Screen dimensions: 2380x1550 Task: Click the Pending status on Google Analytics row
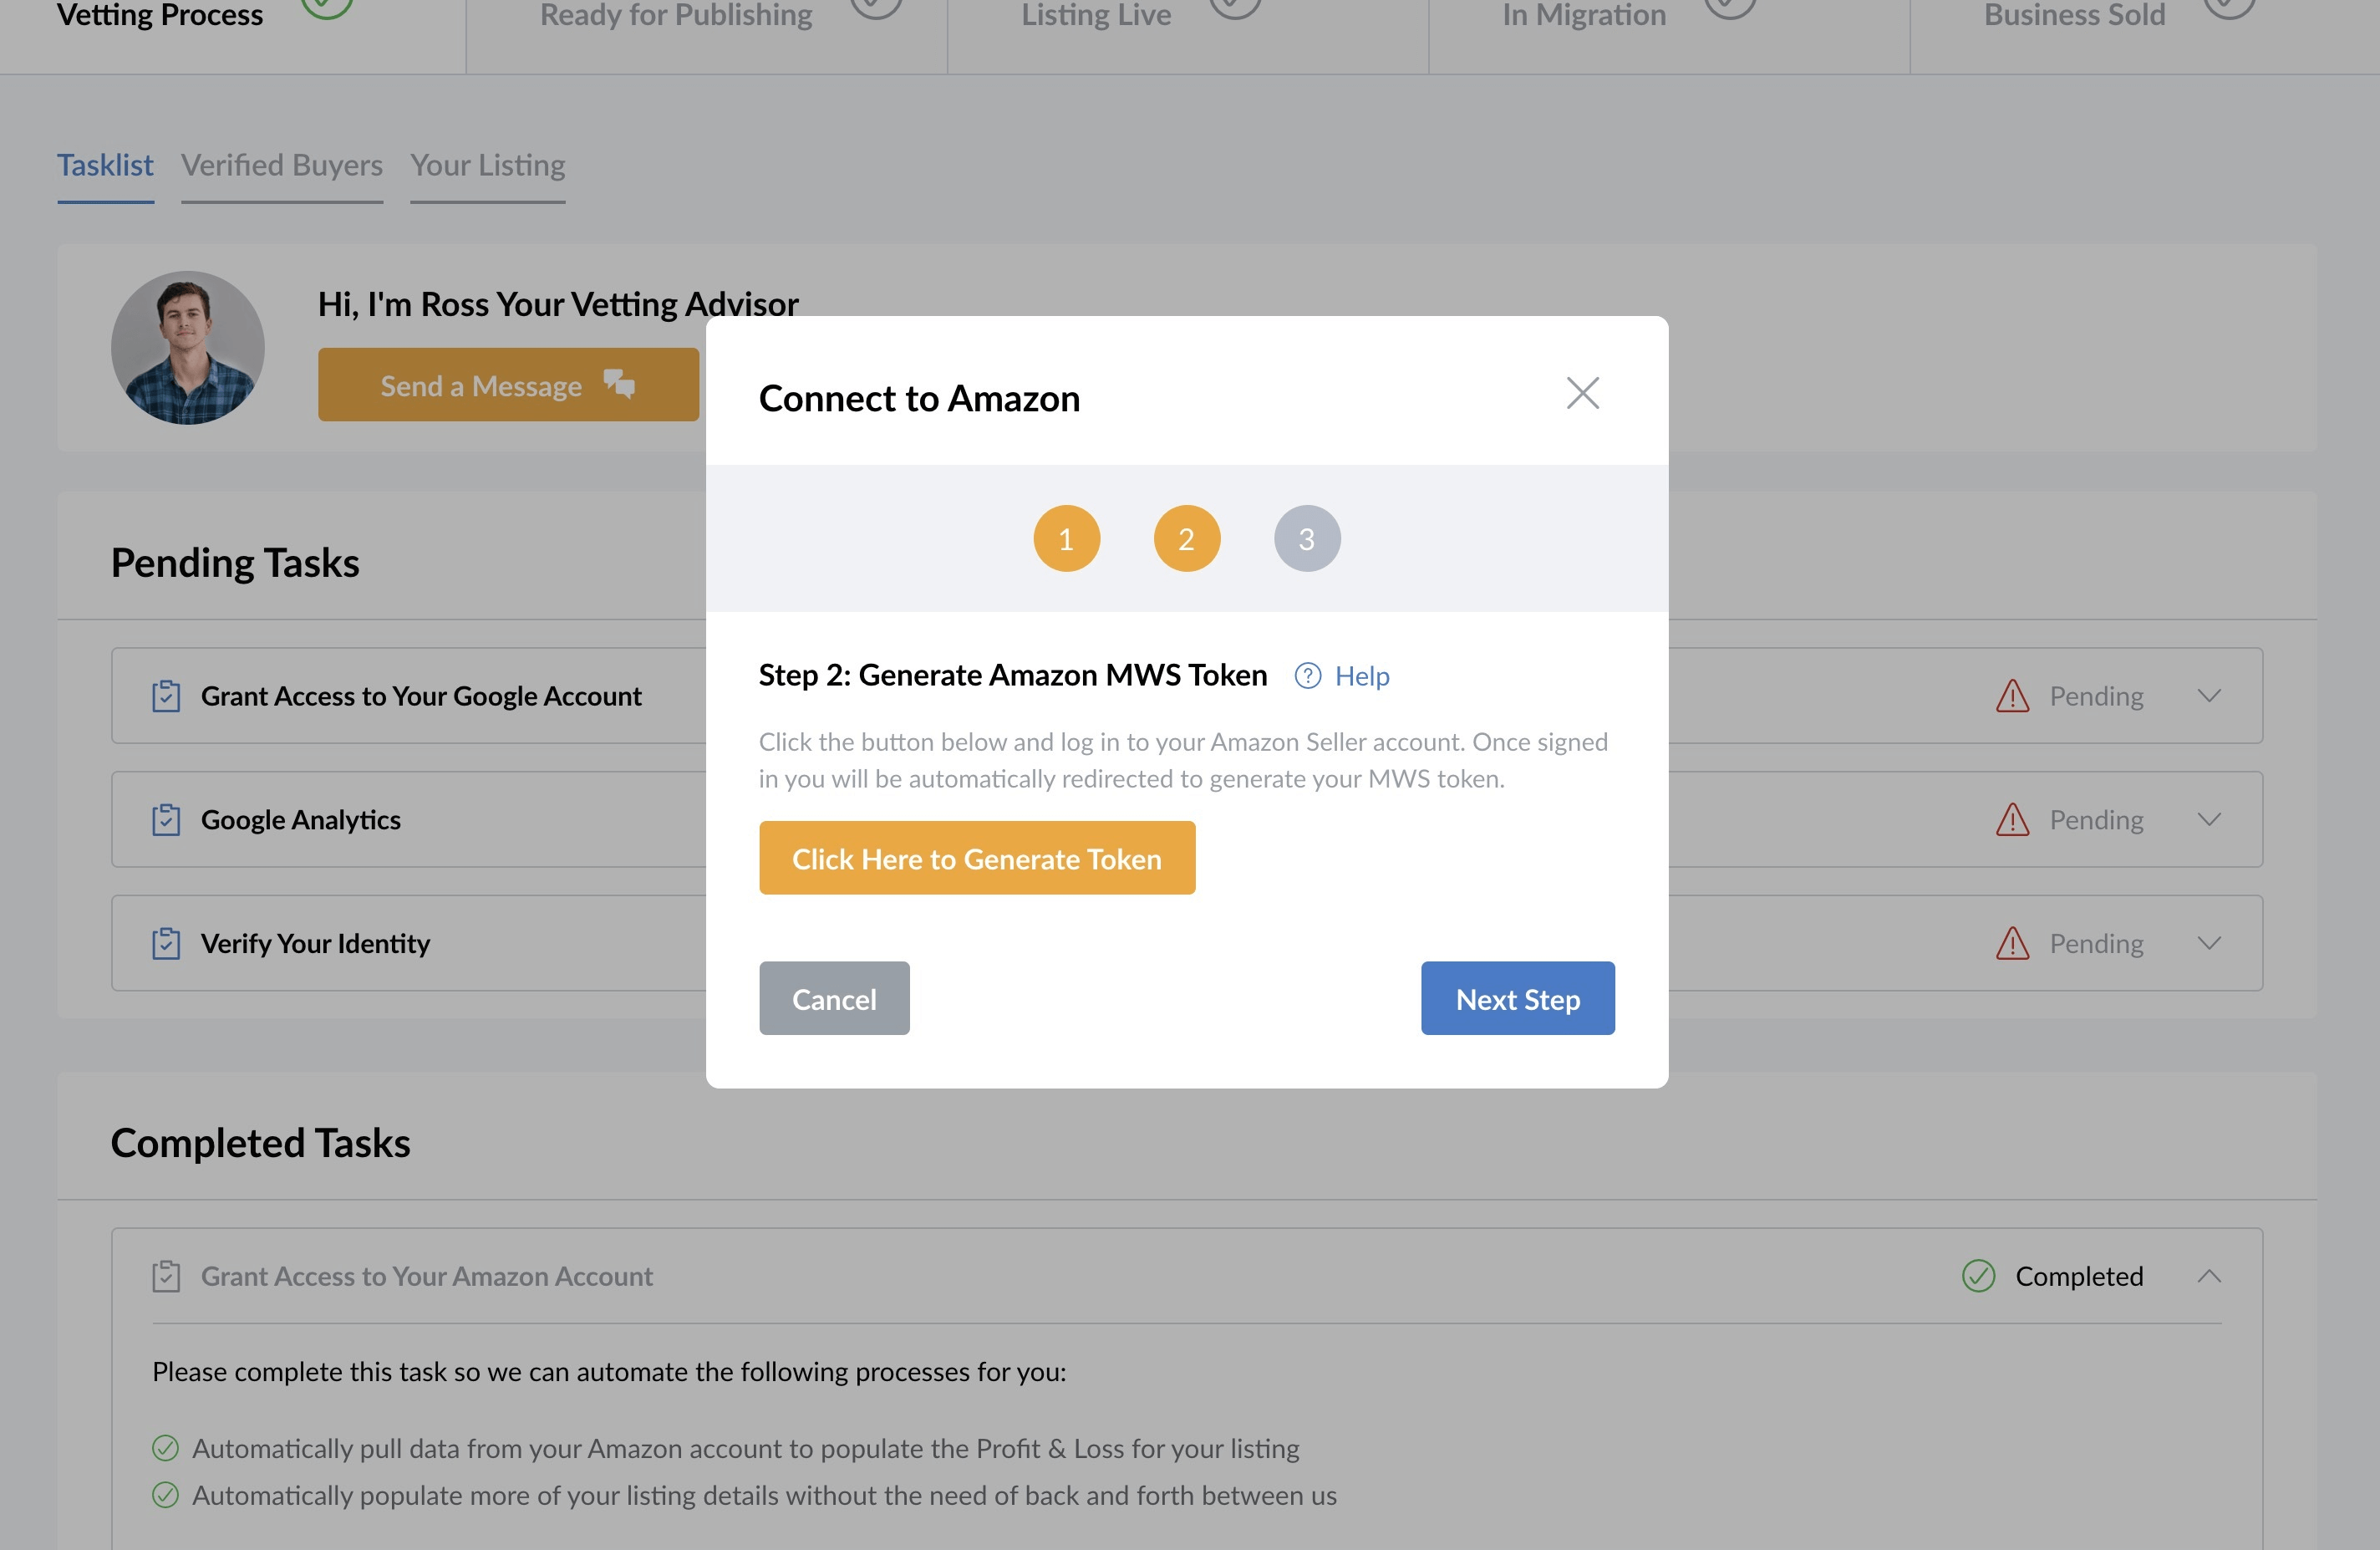[x=2096, y=819]
